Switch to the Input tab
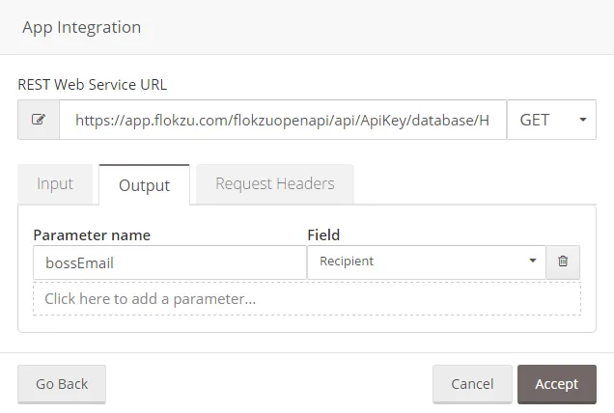The height and width of the screenshot is (413, 614). click(55, 184)
